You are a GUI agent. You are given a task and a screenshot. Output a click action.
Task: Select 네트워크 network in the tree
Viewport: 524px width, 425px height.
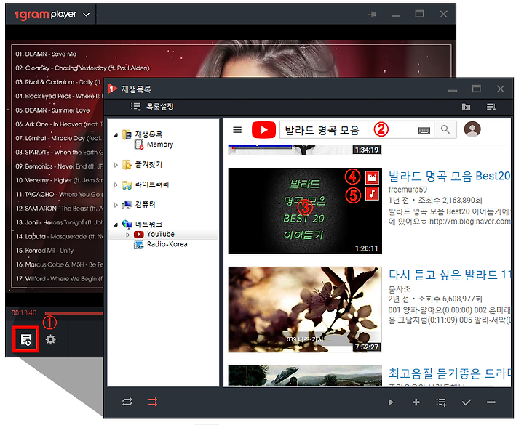tap(148, 224)
